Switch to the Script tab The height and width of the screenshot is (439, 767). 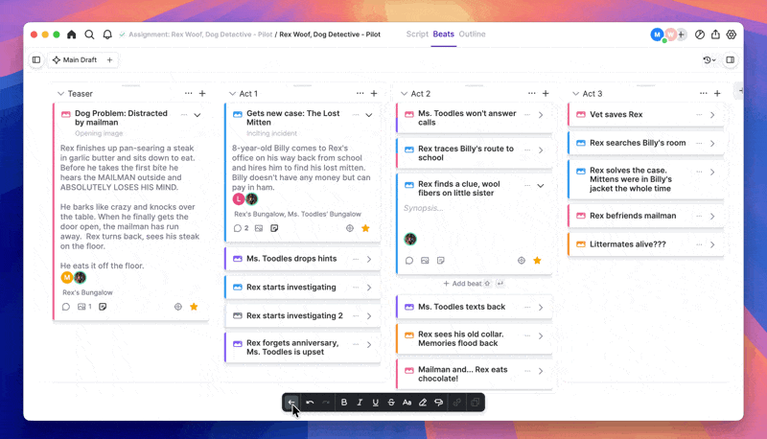(417, 35)
